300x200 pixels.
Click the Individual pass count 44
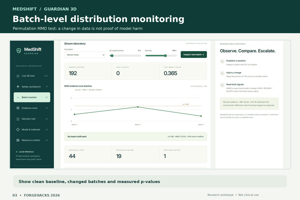tap(72, 156)
